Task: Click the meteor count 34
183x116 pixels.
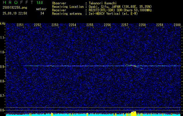Action: (x=42, y=13)
